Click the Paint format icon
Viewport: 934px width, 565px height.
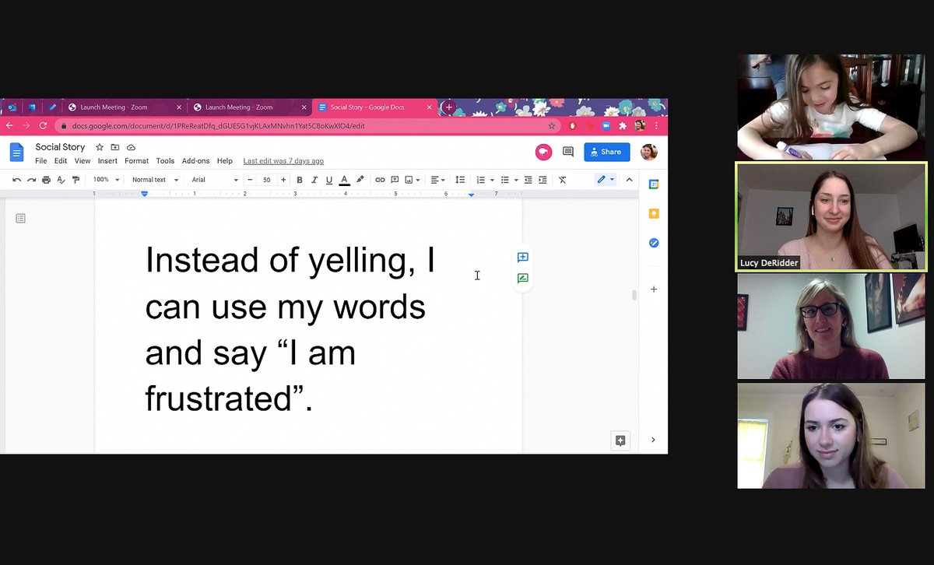(x=75, y=180)
